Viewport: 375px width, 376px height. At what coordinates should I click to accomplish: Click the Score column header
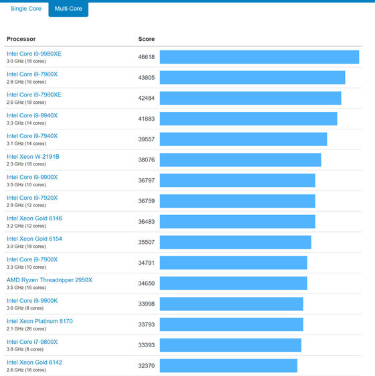click(147, 39)
